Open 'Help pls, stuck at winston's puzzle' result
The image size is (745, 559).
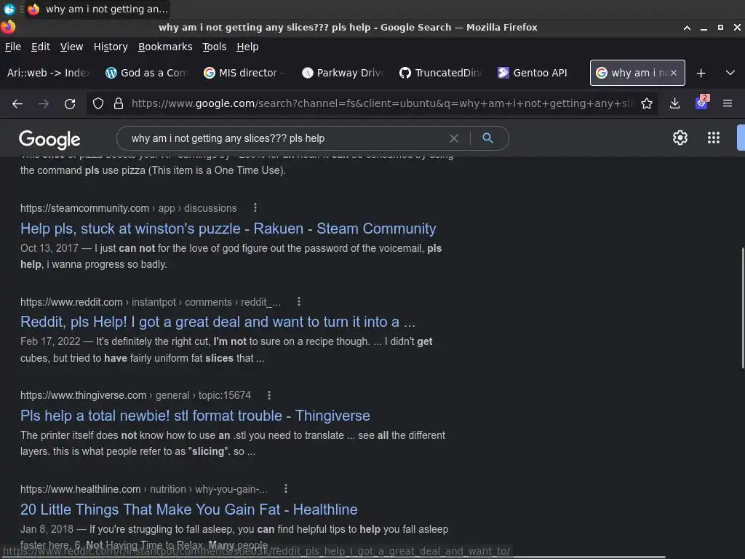228,229
